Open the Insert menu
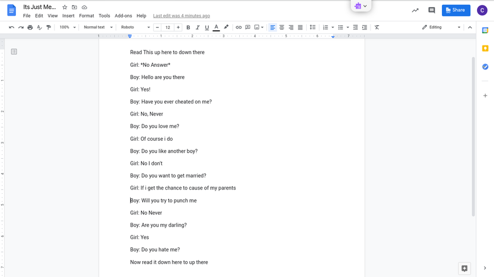494x277 pixels. point(69,16)
